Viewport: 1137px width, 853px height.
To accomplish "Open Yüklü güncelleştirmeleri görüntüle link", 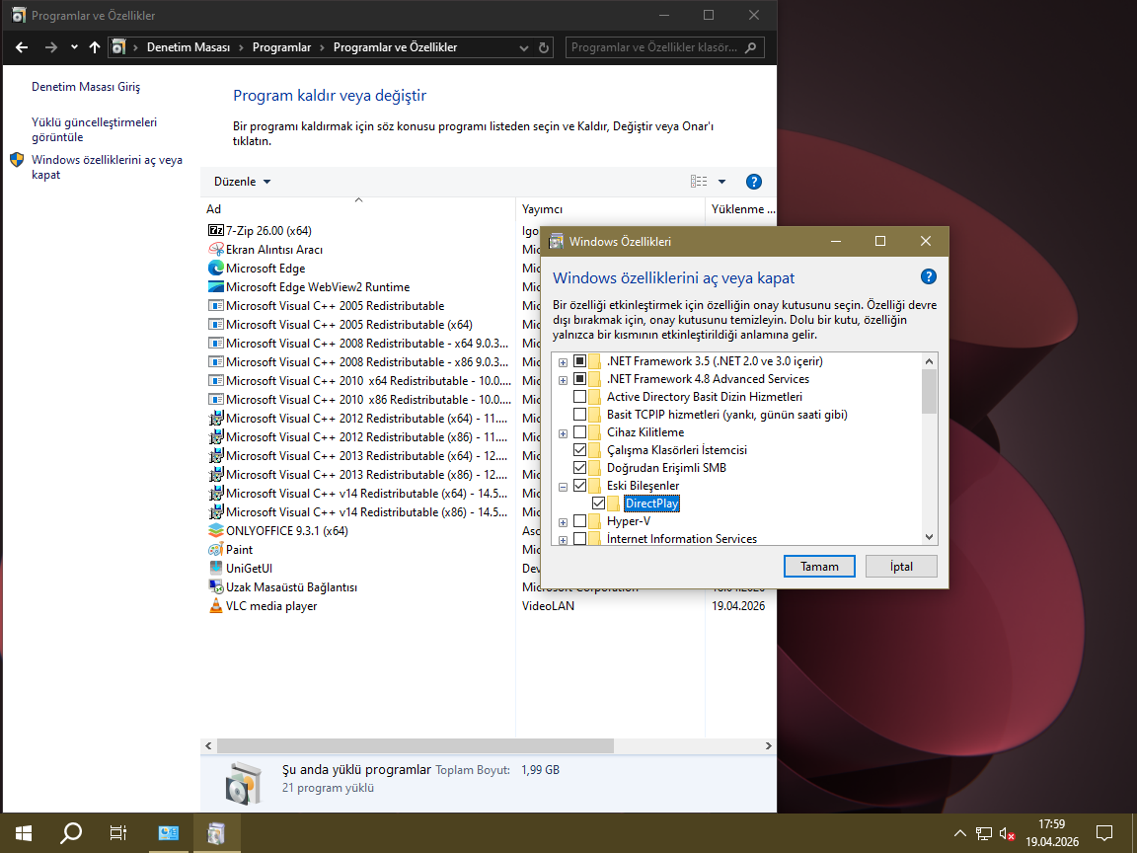I will (x=95, y=130).
